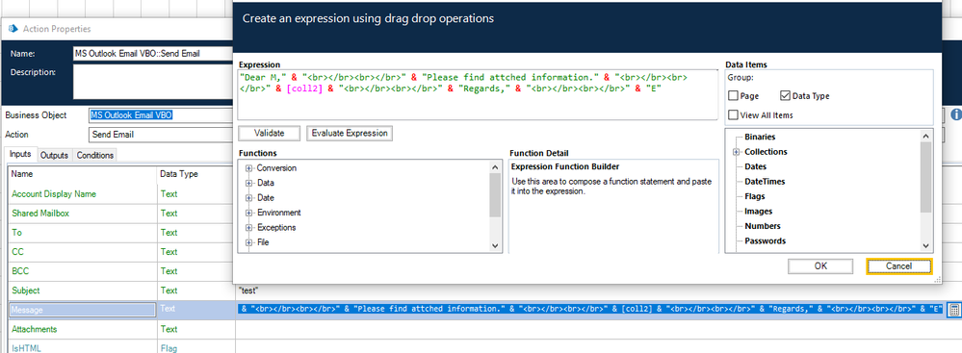Select Binaries in the Data Items tree
The image size is (962, 353).
tap(760, 138)
